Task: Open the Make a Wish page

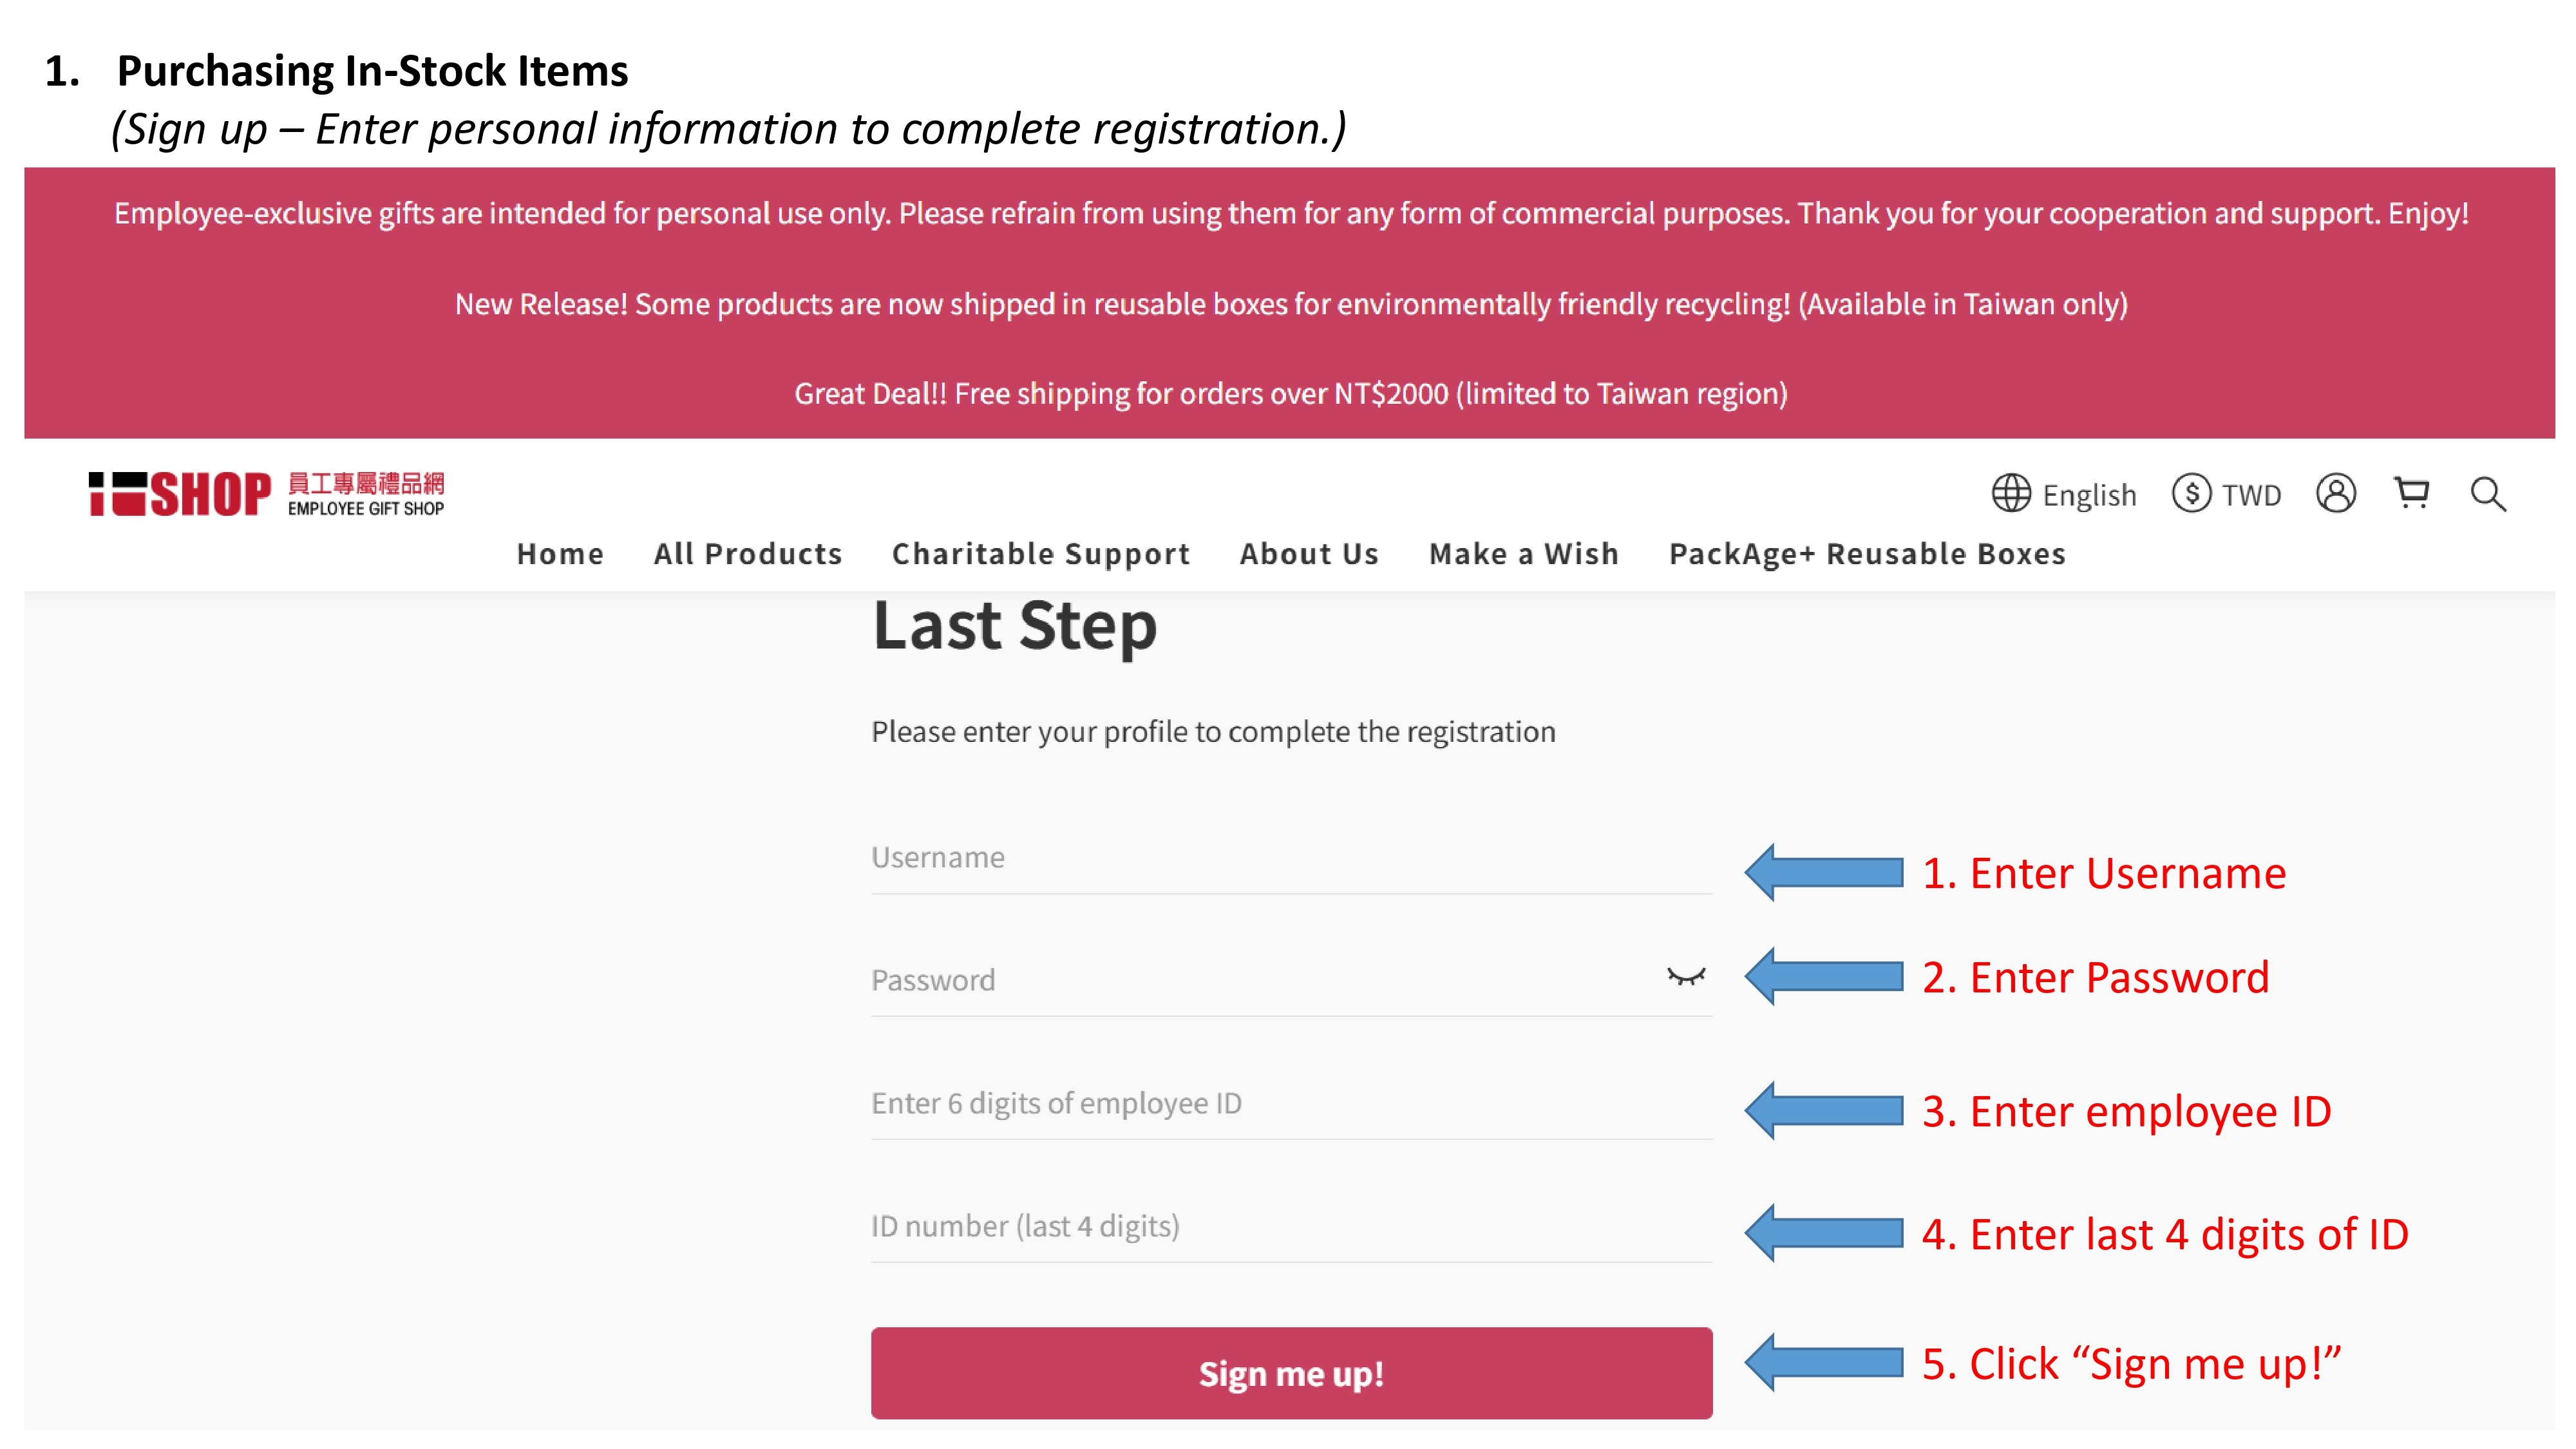Action: (x=1524, y=553)
